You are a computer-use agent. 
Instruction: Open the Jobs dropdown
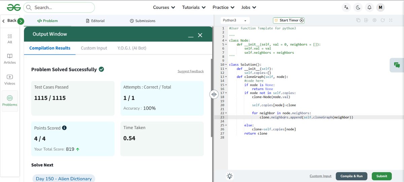click(249, 7)
